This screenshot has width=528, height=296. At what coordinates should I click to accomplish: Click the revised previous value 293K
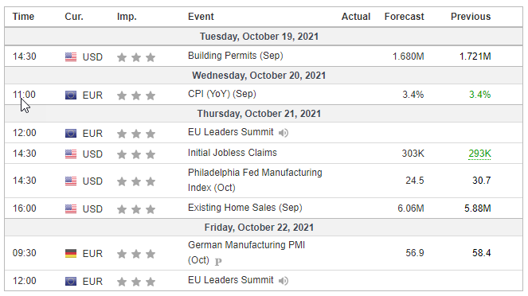click(479, 154)
